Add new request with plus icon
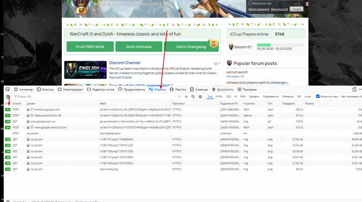The width and height of the screenshot is (362, 202). coord(186,97)
